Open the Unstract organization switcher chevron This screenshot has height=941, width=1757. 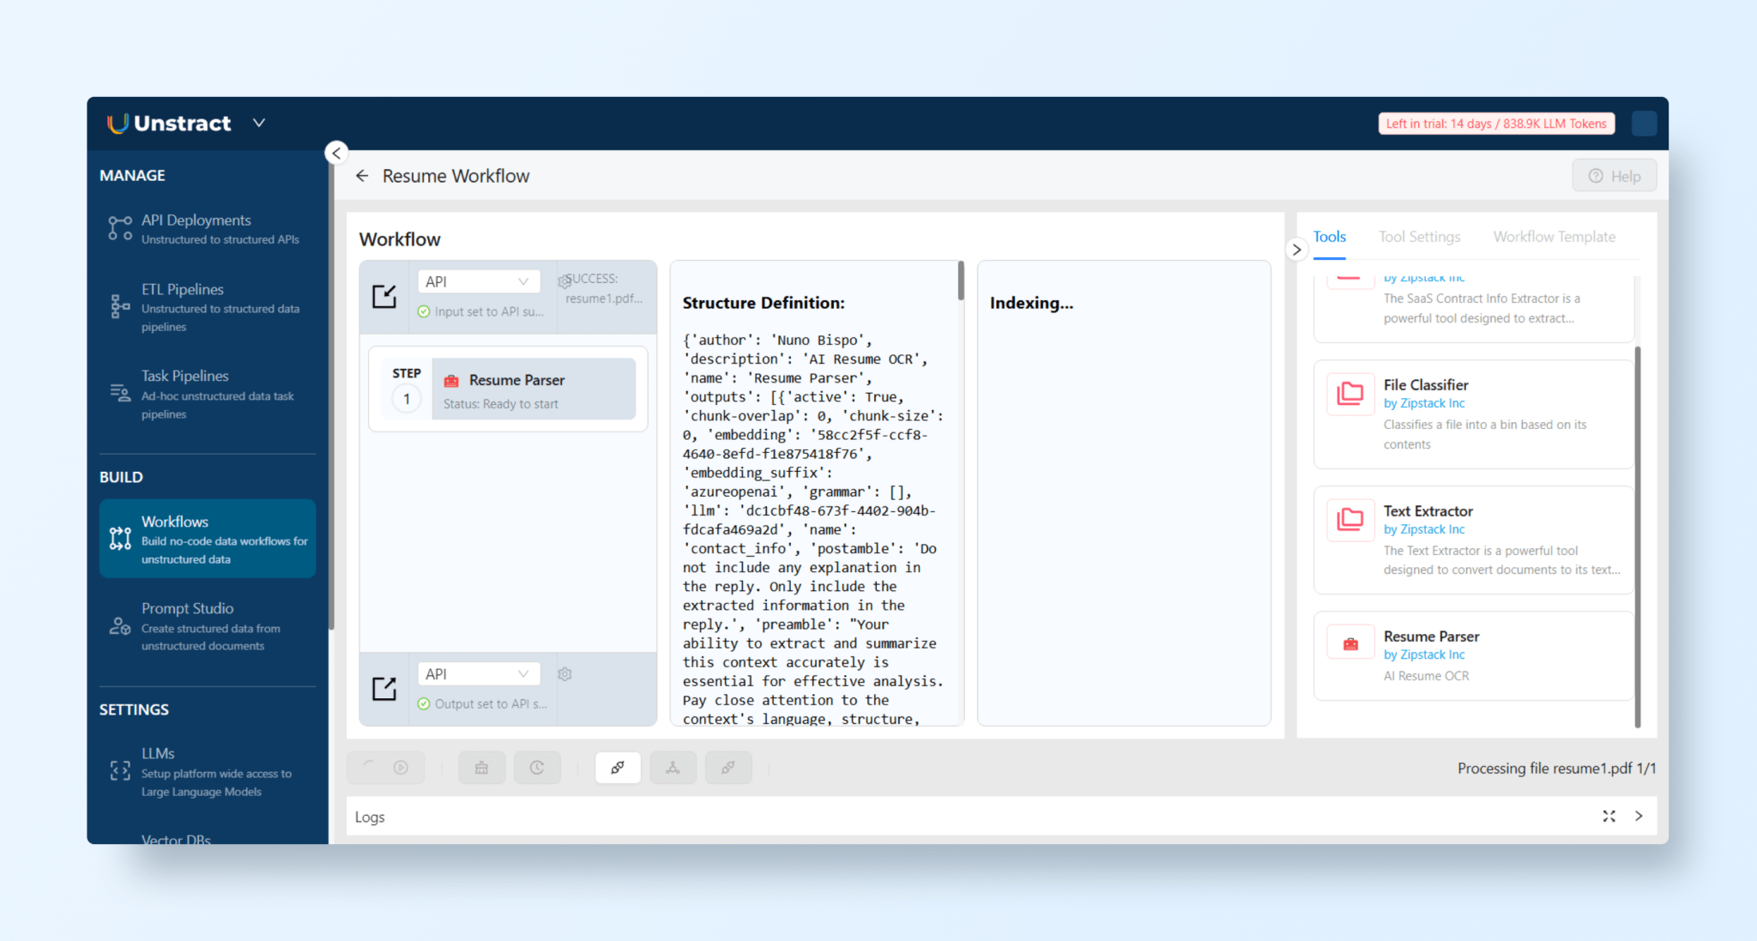[258, 123]
